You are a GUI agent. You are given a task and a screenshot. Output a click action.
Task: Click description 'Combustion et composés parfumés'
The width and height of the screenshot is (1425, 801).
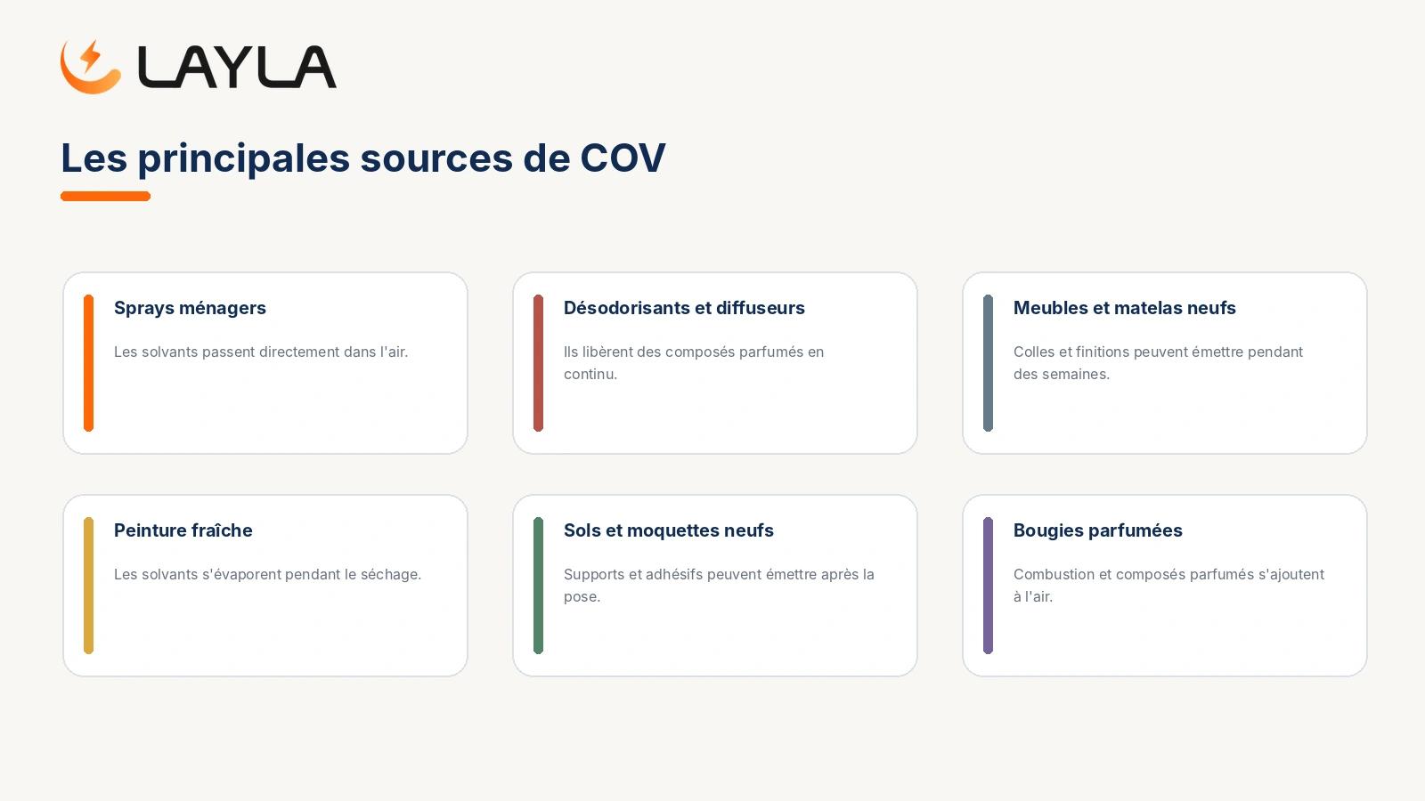pos(1168,586)
